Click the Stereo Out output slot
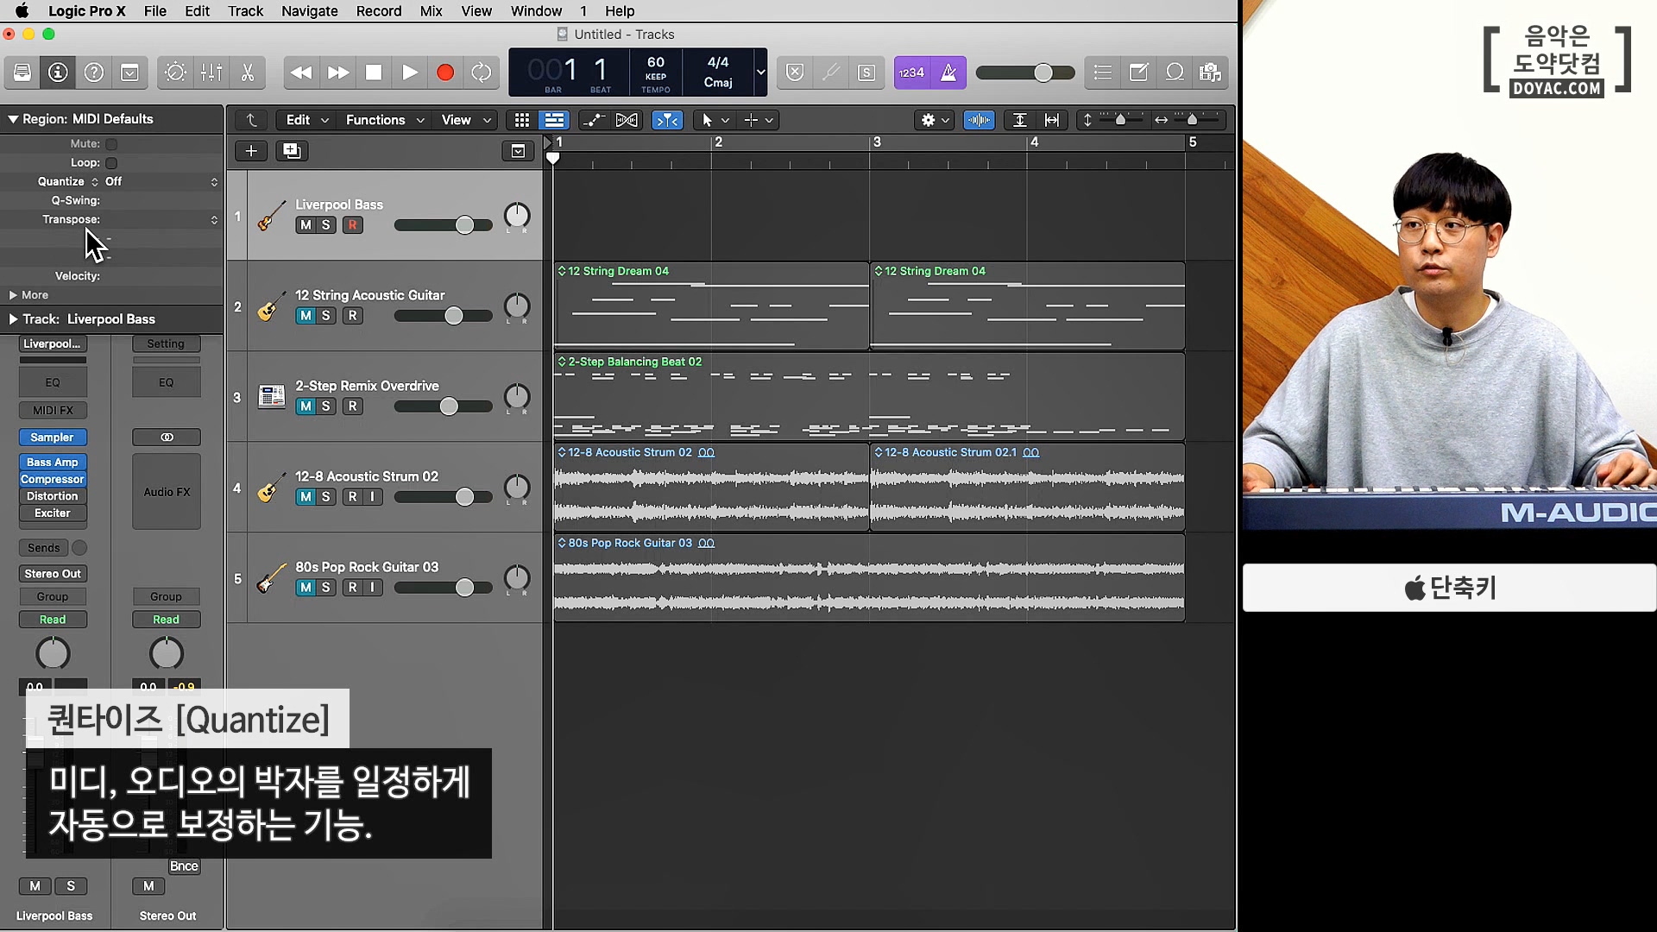Viewport: 1657px width, 932px height. 53,574
